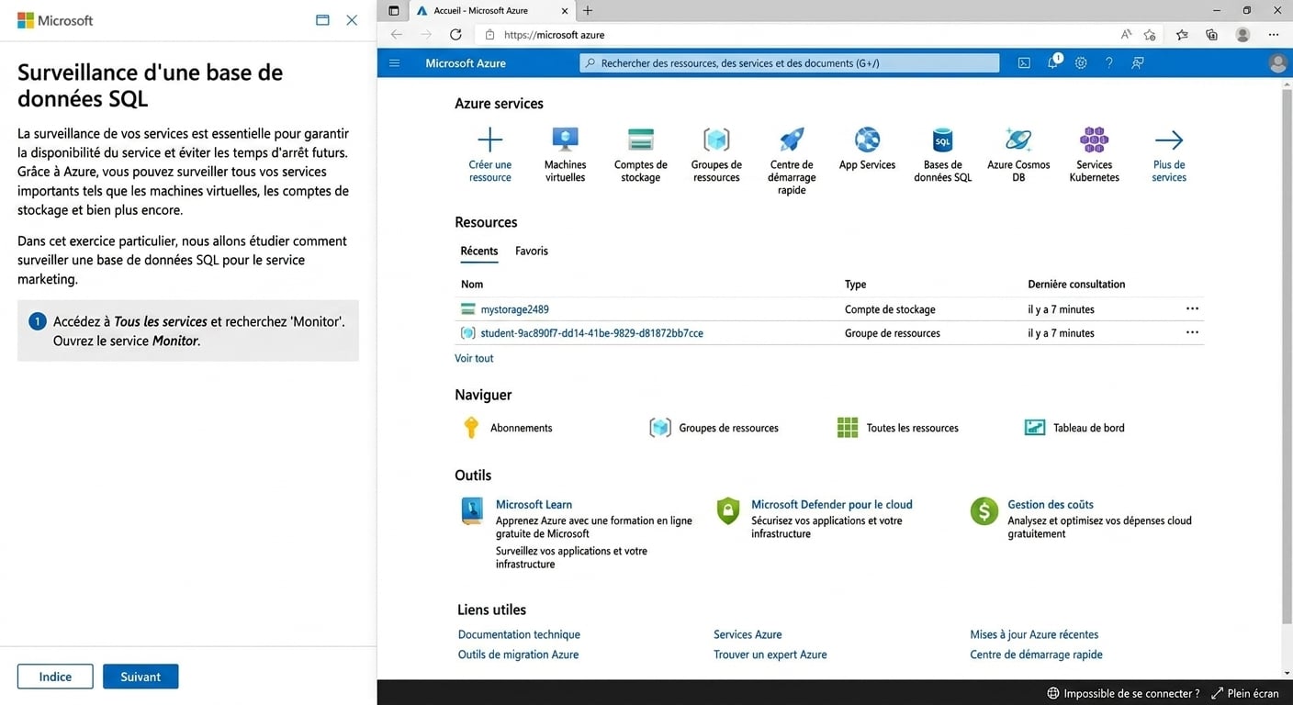1293x705 pixels.
Task: Click the Suivant button
Action: click(141, 677)
